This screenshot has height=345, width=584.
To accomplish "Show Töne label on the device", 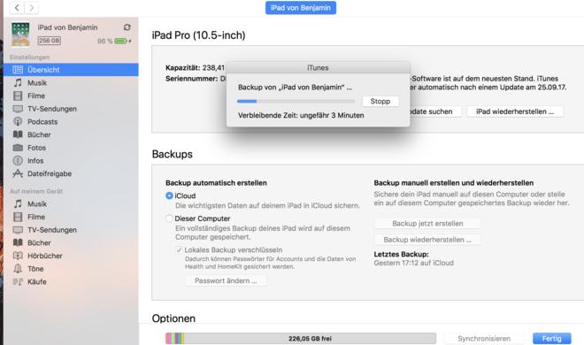I will coord(35,269).
